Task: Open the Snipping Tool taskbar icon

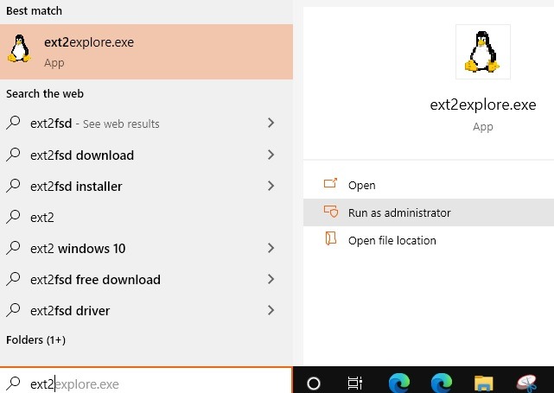Action: click(526, 383)
